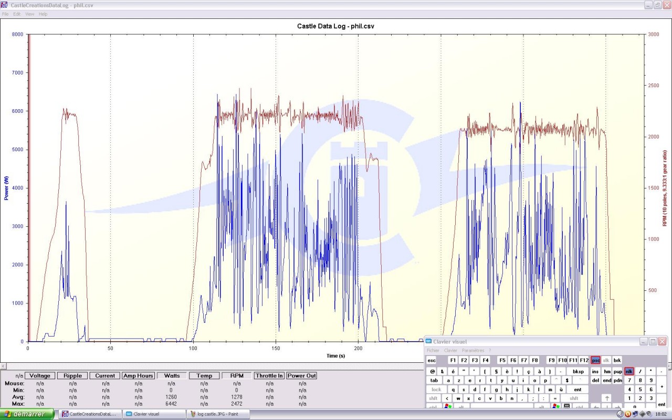Viewport: 672px width, 420px height.
Task: Click the grey diamond tray icon
Action: click(x=642, y=414)
